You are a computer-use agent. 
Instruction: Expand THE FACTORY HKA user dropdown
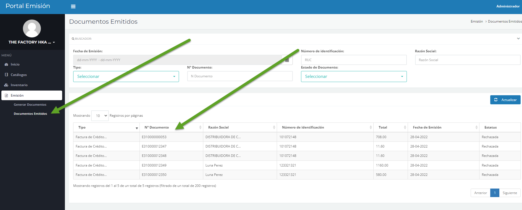coord(32,42)
